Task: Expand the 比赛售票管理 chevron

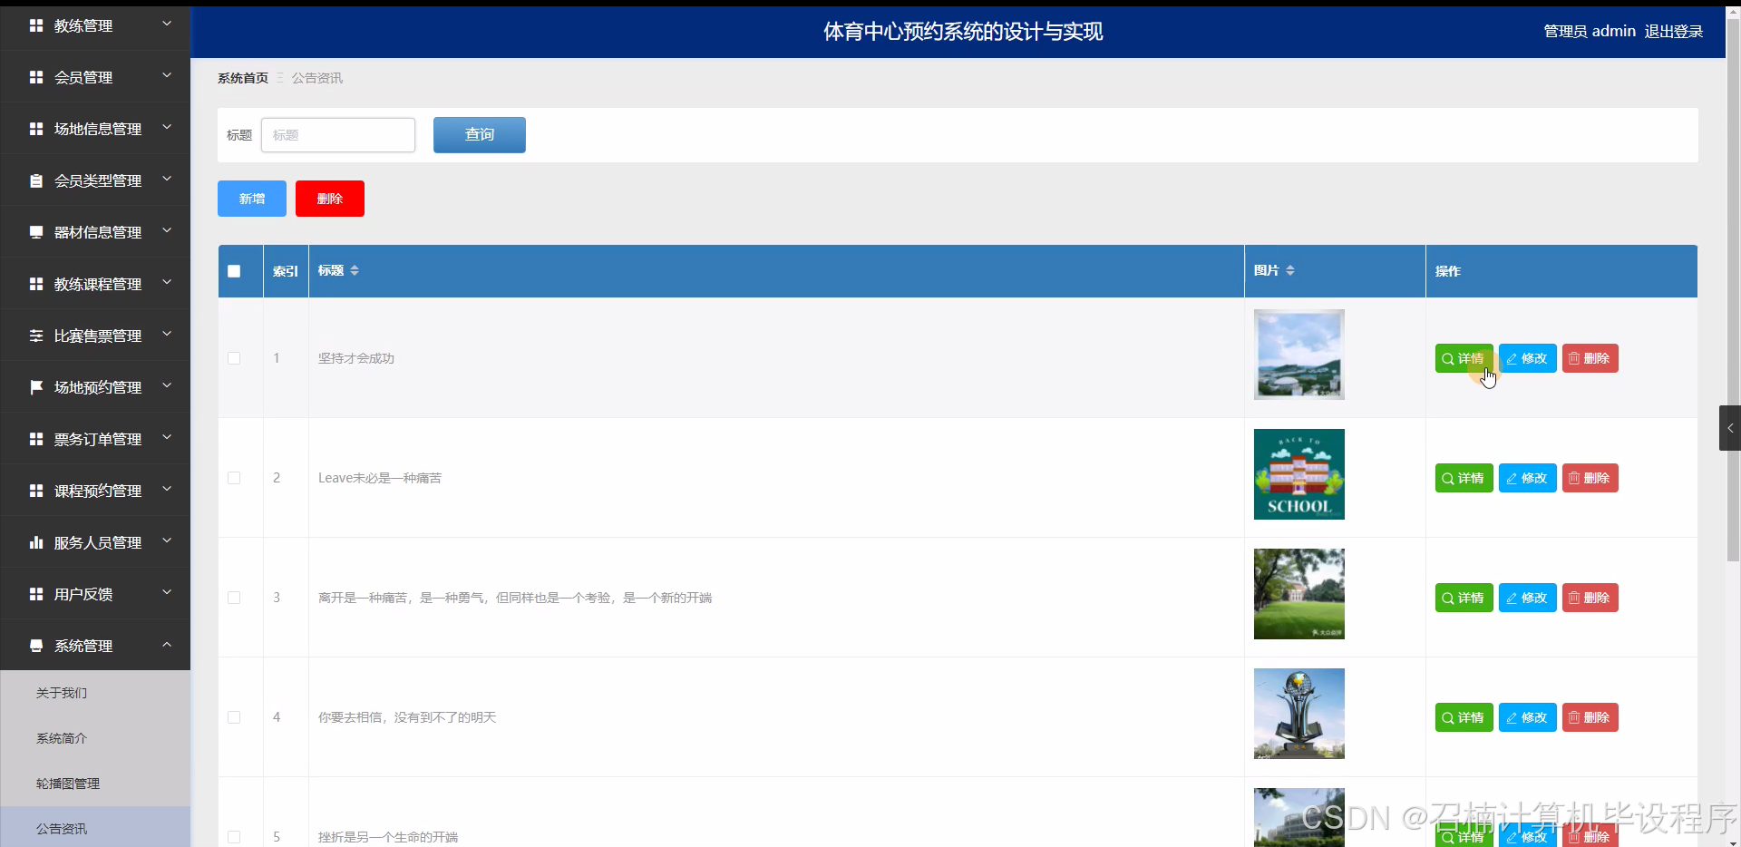Action: point(167,334)
